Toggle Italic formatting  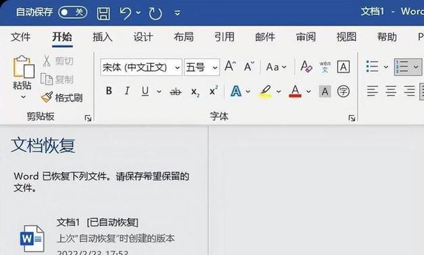coord(127,91)
